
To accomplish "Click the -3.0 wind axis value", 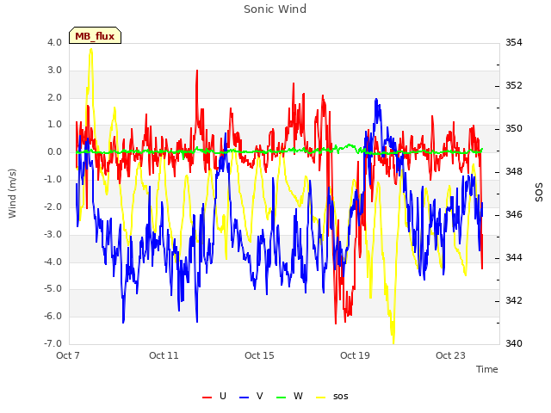I will pos(53,234).
